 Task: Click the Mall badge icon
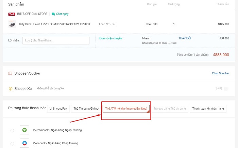click(11, 14)
